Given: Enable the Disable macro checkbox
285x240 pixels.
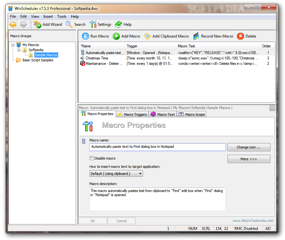Looking at the screenshot, I should pyautogui.click(x=92, y=158).
